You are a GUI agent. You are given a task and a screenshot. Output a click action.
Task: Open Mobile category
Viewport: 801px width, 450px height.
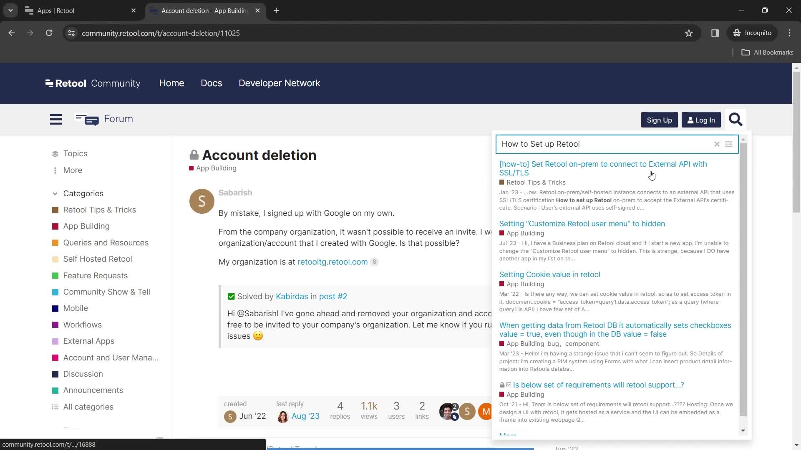pyautogui.click(x=75, y=308)
